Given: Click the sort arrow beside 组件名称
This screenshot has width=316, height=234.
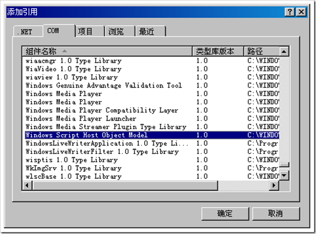Looking at the screenshot, I should (65, 51).
